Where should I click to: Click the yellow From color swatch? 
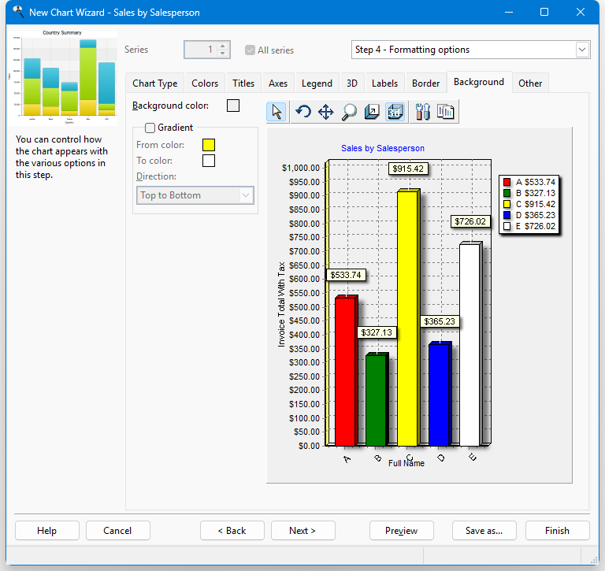[209, 145]
